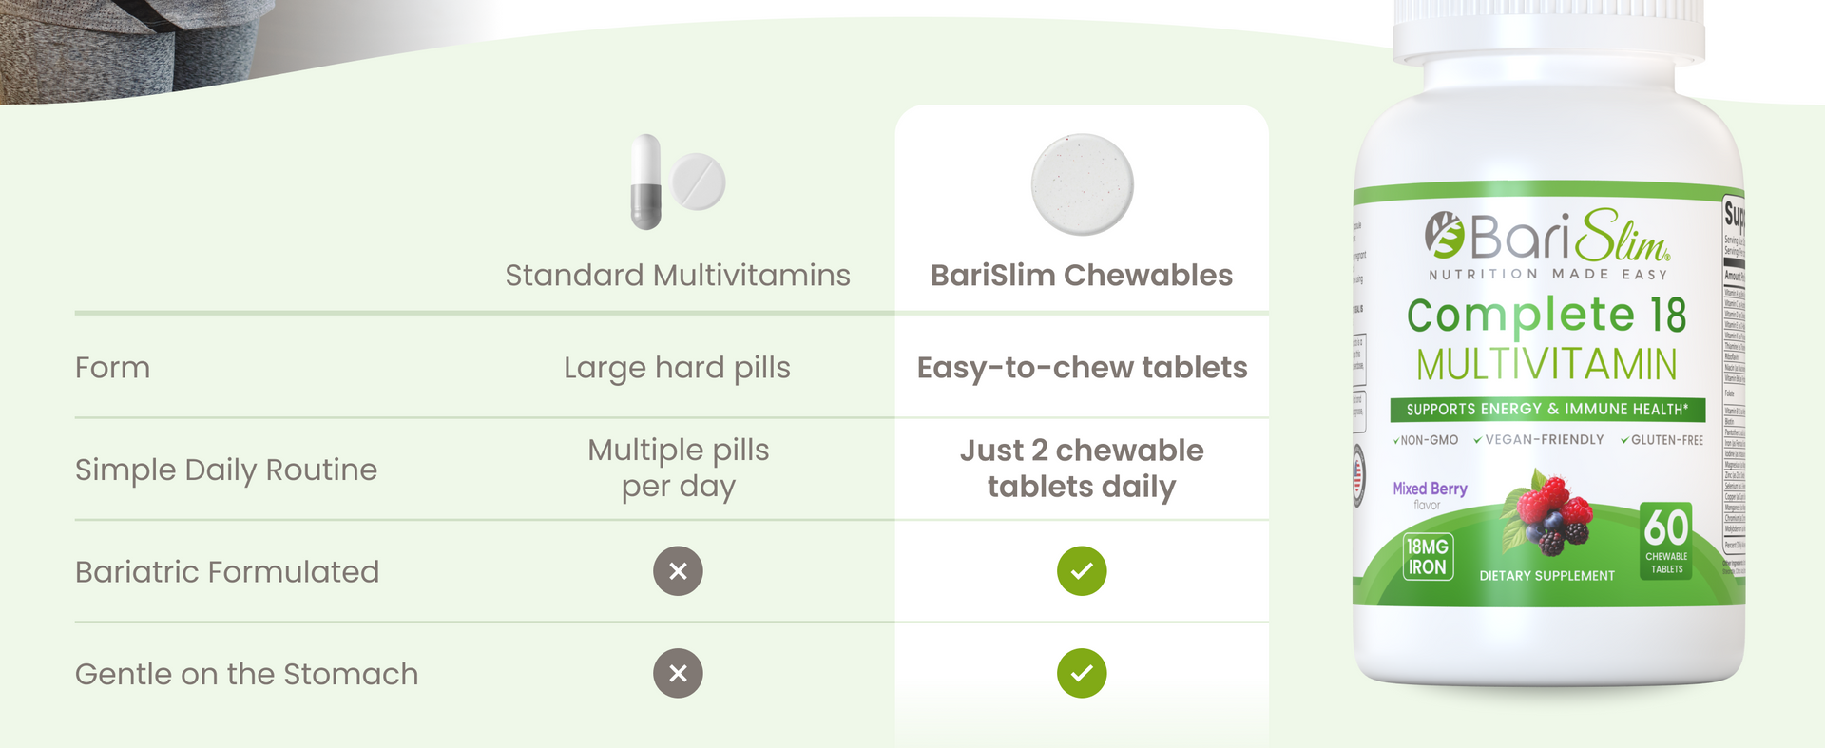Click the 60 chewable tablets badge

coord(1666,541)
